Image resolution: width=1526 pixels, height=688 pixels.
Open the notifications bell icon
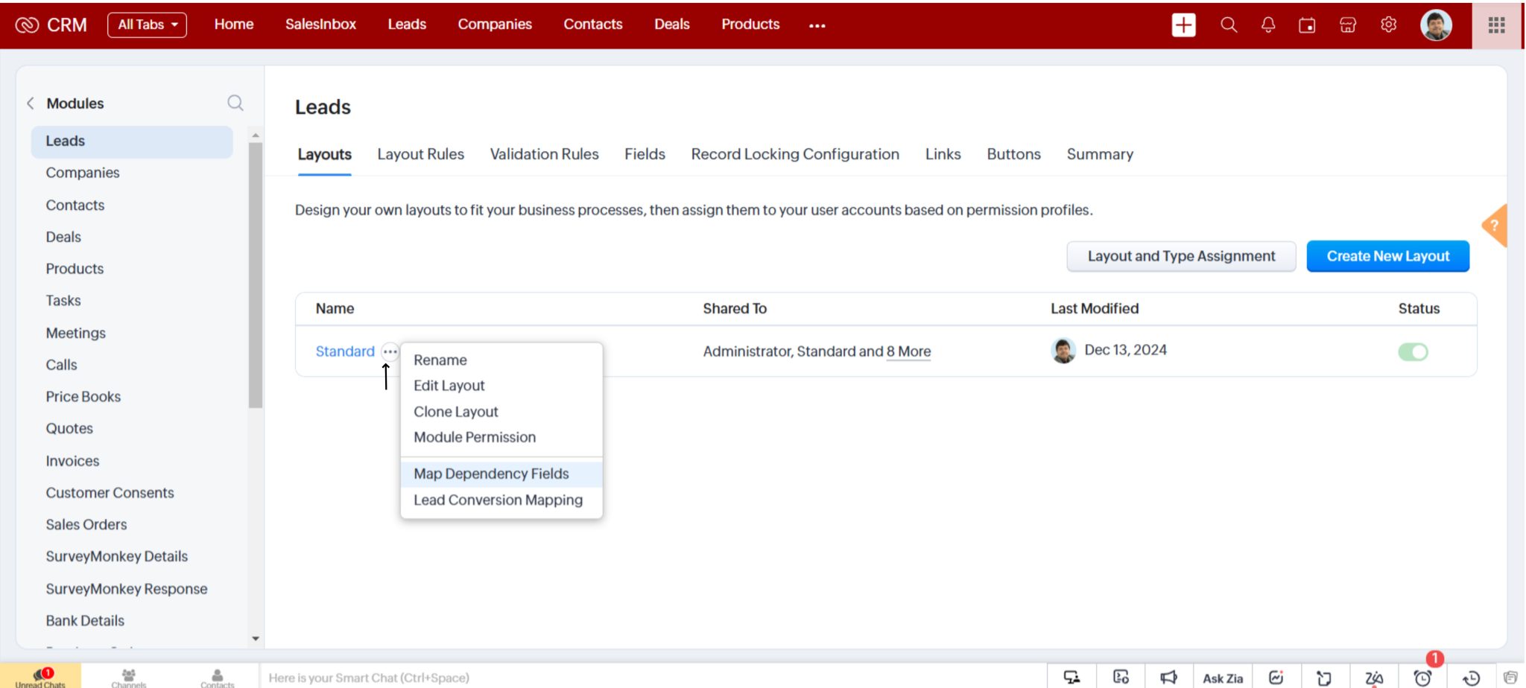pyautogui.click(x=1269, y=25)
